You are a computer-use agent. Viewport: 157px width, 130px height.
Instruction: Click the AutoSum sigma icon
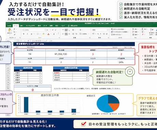[142, 29]
